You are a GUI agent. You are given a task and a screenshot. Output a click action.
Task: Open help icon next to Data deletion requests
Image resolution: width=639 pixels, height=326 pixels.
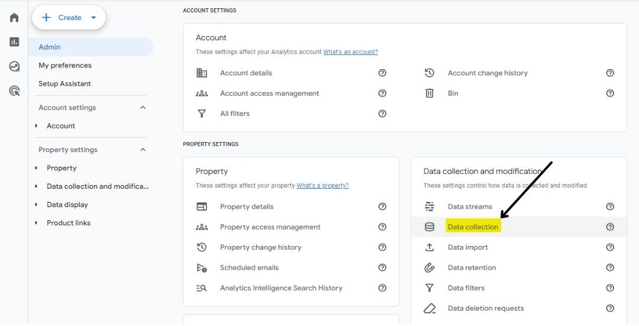click(x=610, y=308)
